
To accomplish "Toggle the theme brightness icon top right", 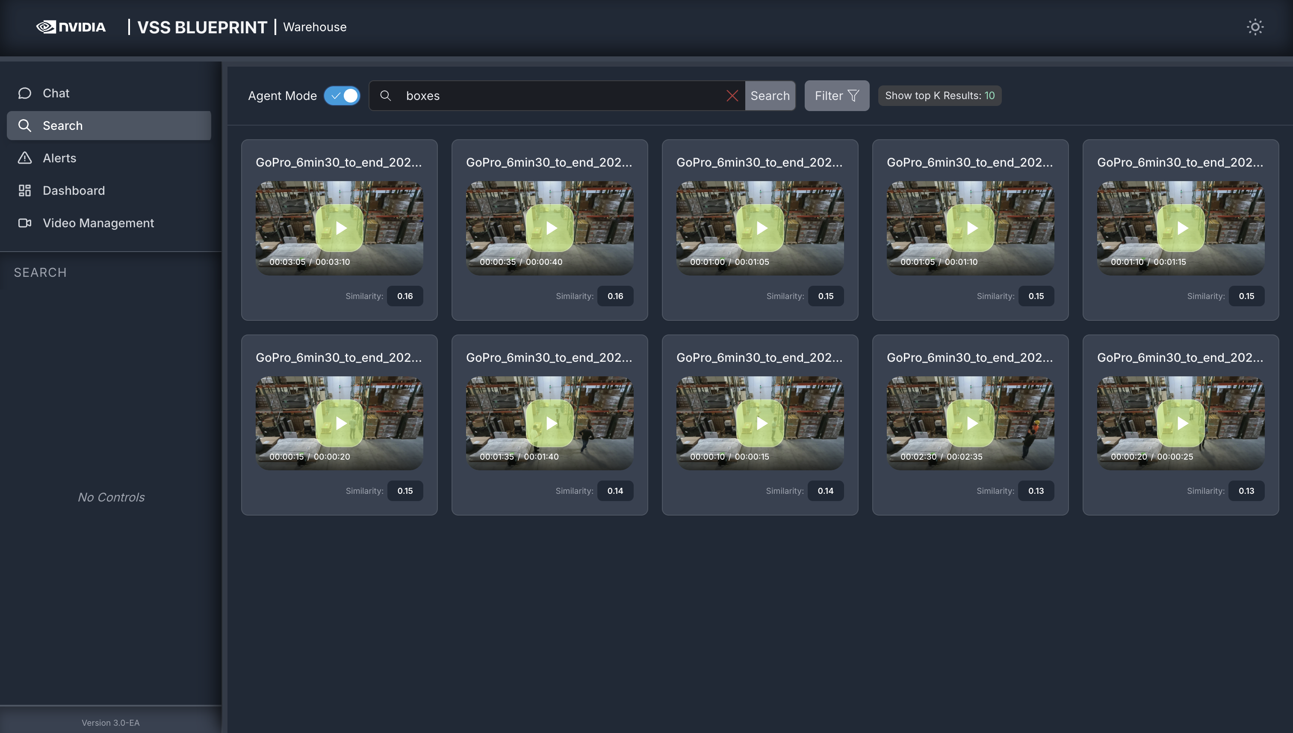I will [1255, 27].
